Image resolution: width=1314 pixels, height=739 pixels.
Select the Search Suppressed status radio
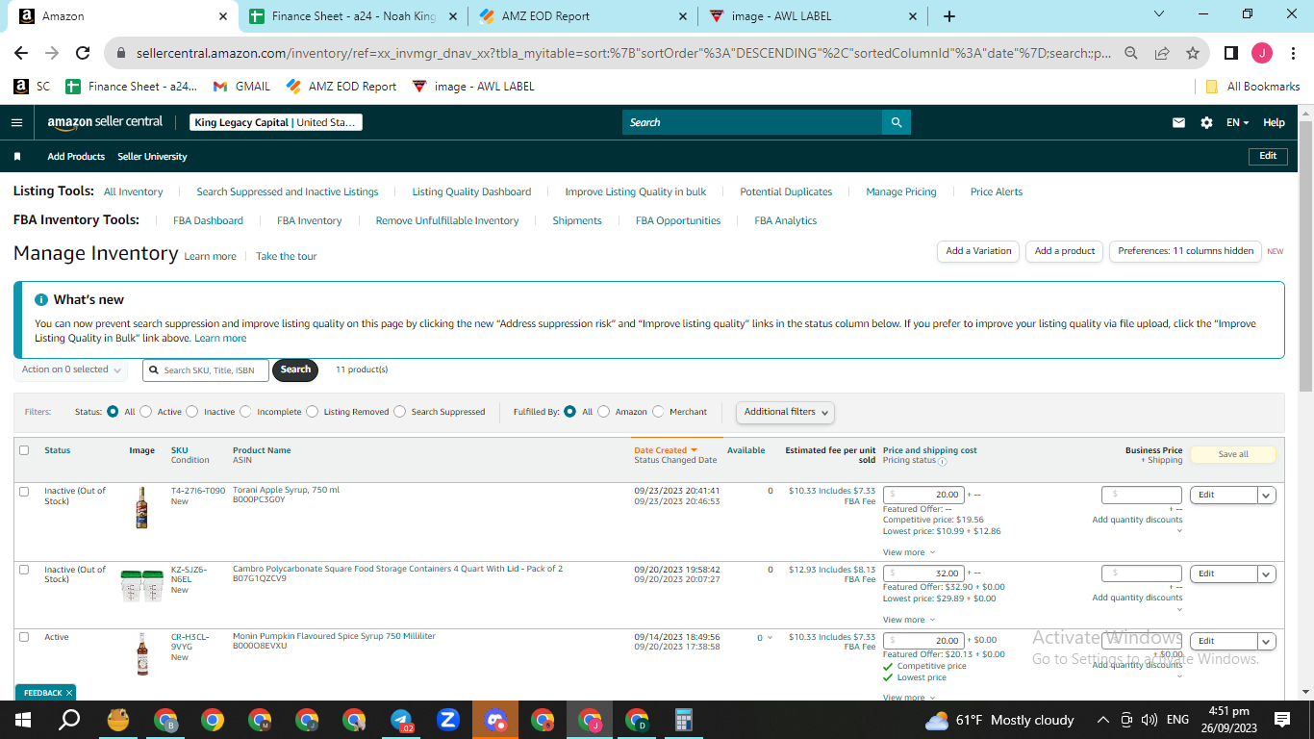point(399,412)
